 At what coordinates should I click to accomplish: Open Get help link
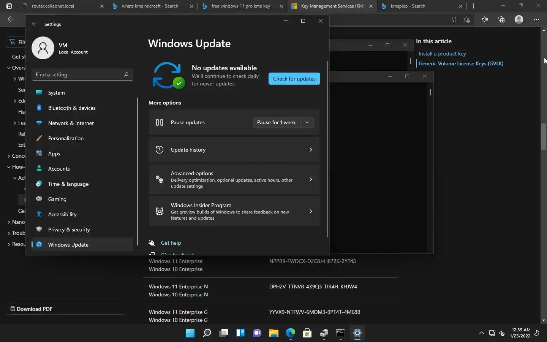[171, 243]
